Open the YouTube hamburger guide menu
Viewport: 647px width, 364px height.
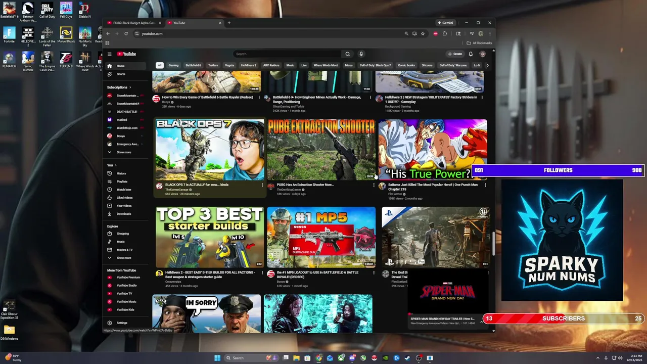(109, 54)
